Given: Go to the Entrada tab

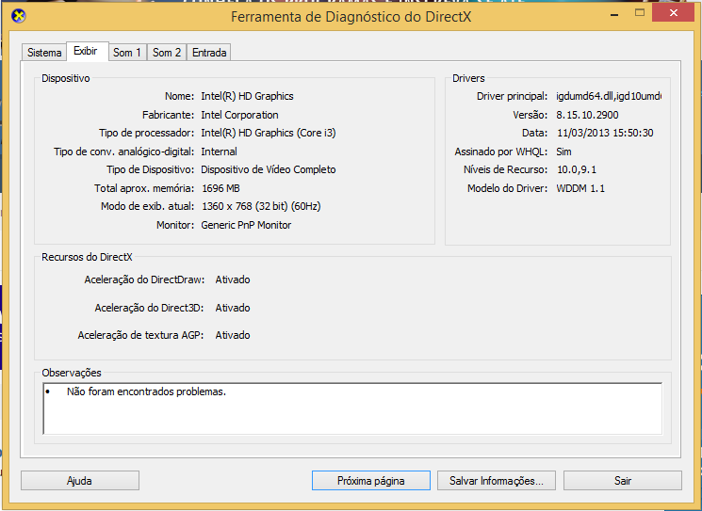Looking at the screenshot, I should [209, 53].
